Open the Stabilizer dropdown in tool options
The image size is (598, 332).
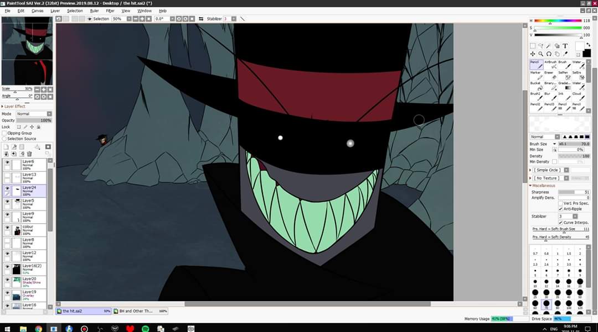(x=575, y=217)
